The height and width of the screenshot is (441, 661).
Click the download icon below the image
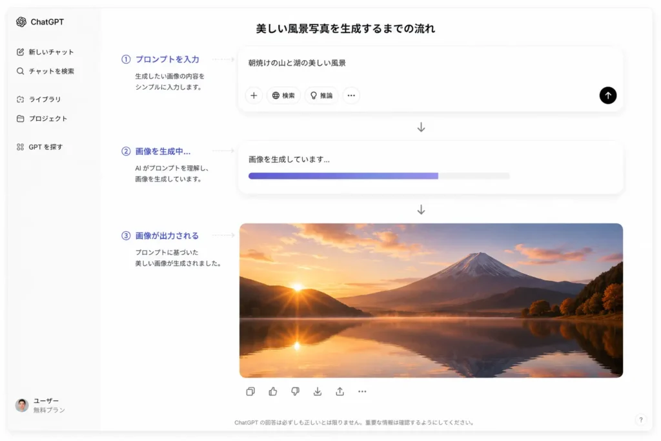click(x=318, y=392)
